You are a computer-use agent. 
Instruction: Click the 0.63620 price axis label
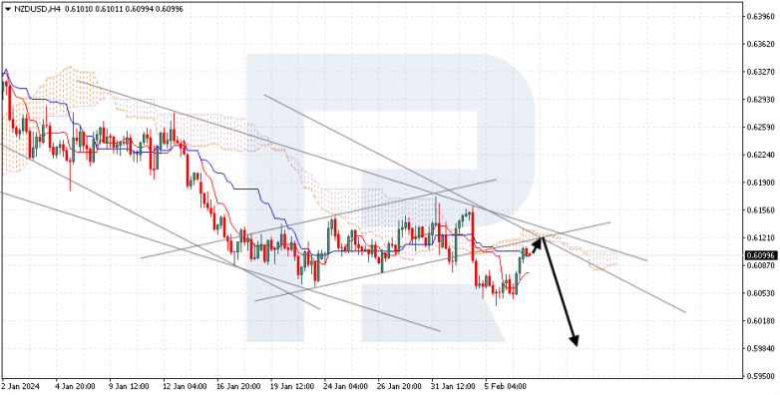click(x=761, y=43)
